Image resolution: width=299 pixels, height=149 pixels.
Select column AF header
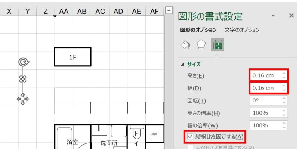[x=154, y=12]
